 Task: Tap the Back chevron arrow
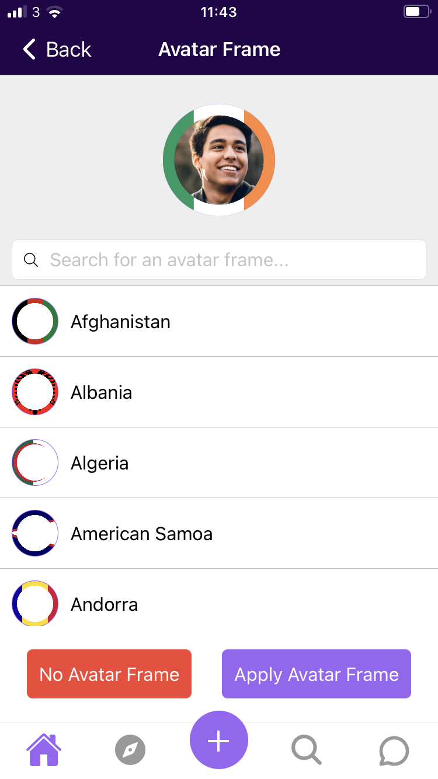click(29, 50)
